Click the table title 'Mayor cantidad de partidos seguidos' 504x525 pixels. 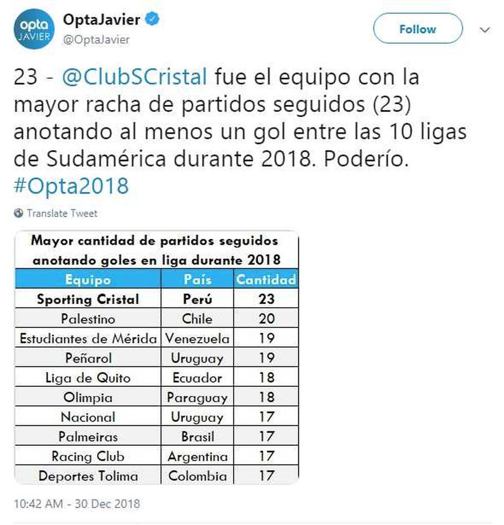click(155, 240)
